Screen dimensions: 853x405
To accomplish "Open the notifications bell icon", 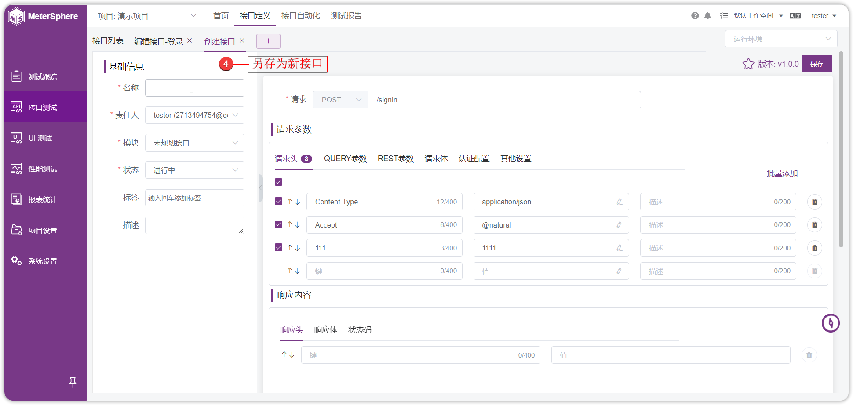I will [707, 16].
